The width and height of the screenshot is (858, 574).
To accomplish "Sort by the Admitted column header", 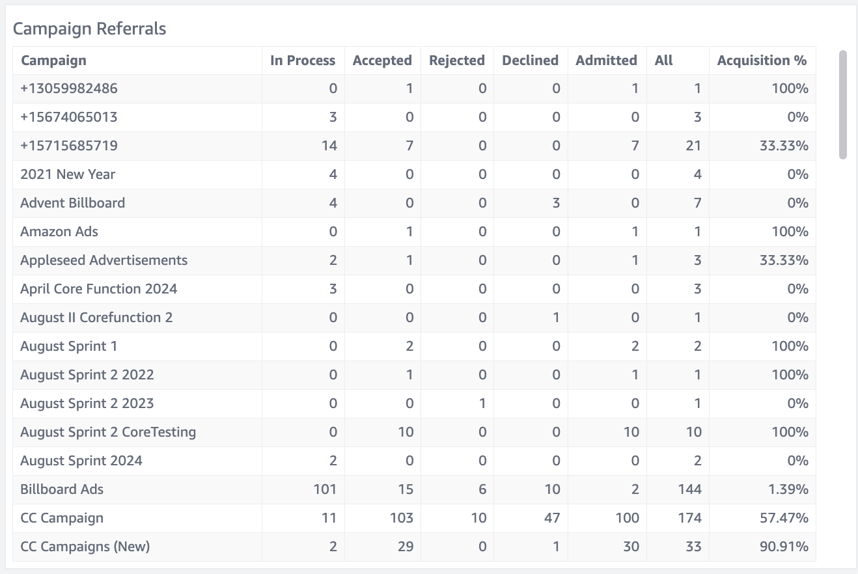I will click(x=606, y=61).
